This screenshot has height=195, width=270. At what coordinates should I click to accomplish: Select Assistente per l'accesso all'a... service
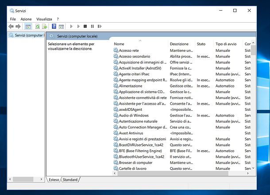[x=142, y=103]
